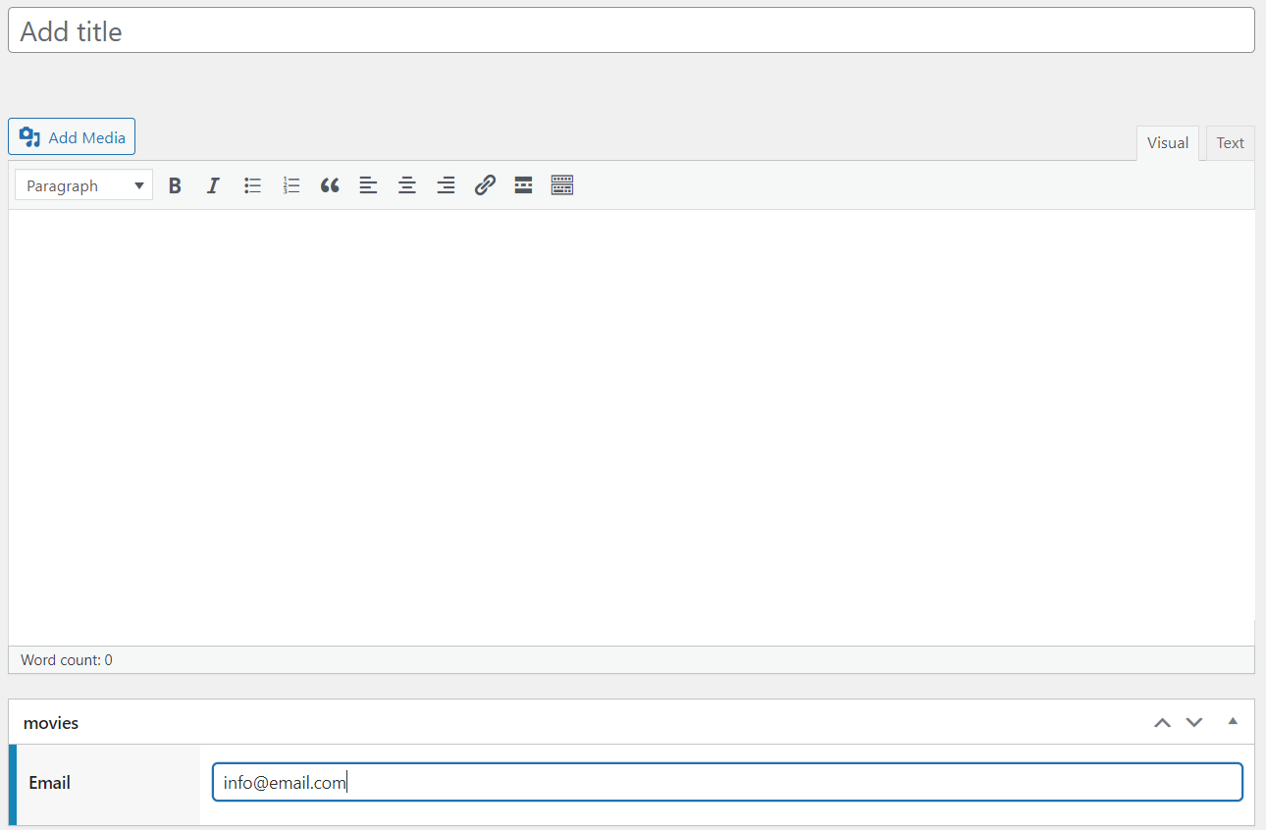
Task: Move the movies box down
Action: [1194, 722]
